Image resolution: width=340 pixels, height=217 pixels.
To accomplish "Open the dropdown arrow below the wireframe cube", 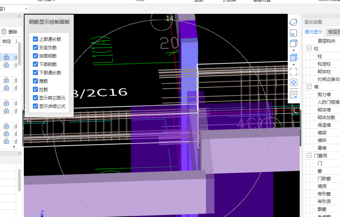I will click(x=294, y=50).
